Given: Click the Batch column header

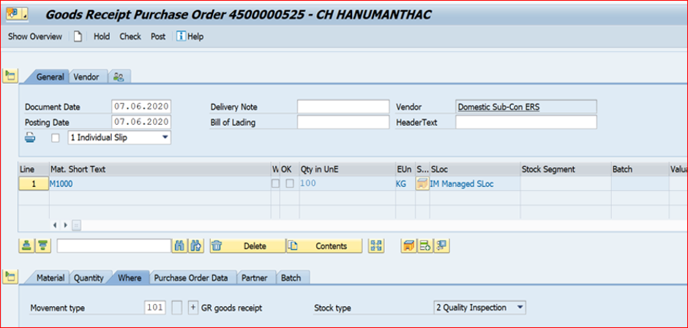Looking at the screenshot, I should (640, 169).
